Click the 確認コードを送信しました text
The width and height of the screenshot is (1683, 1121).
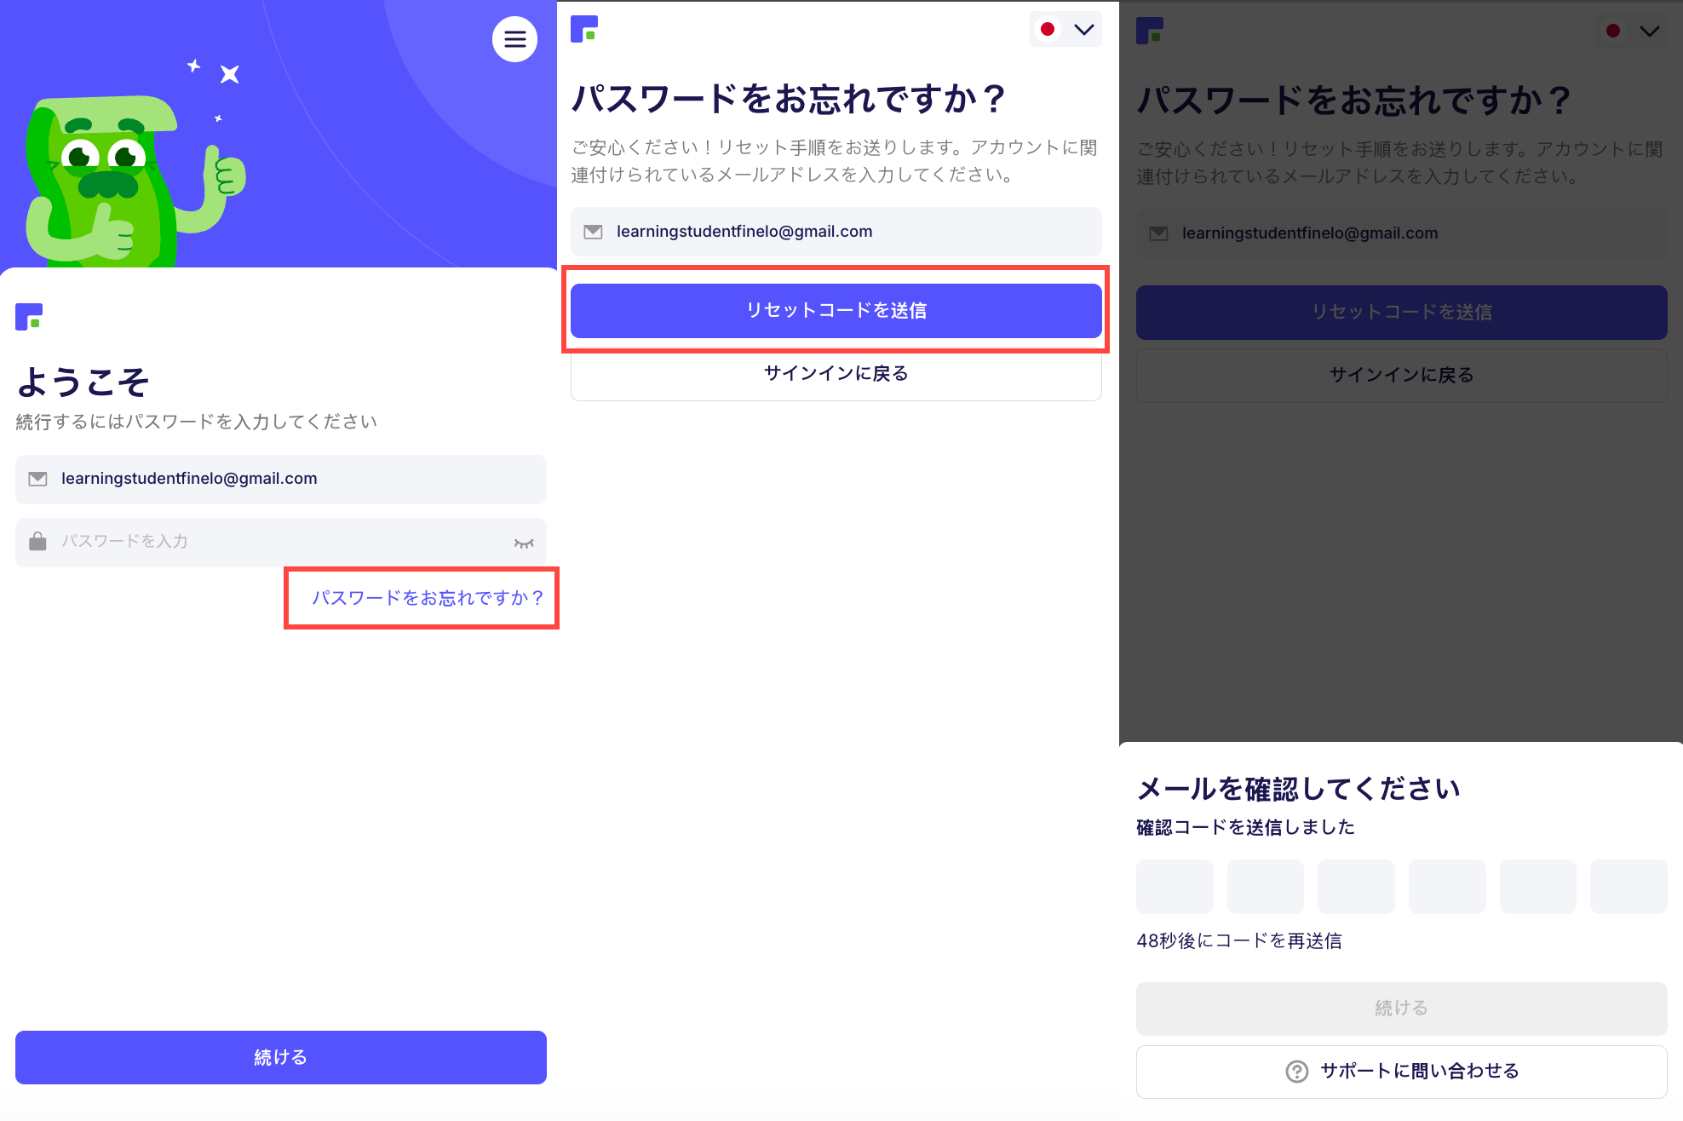coord(1245,827)
